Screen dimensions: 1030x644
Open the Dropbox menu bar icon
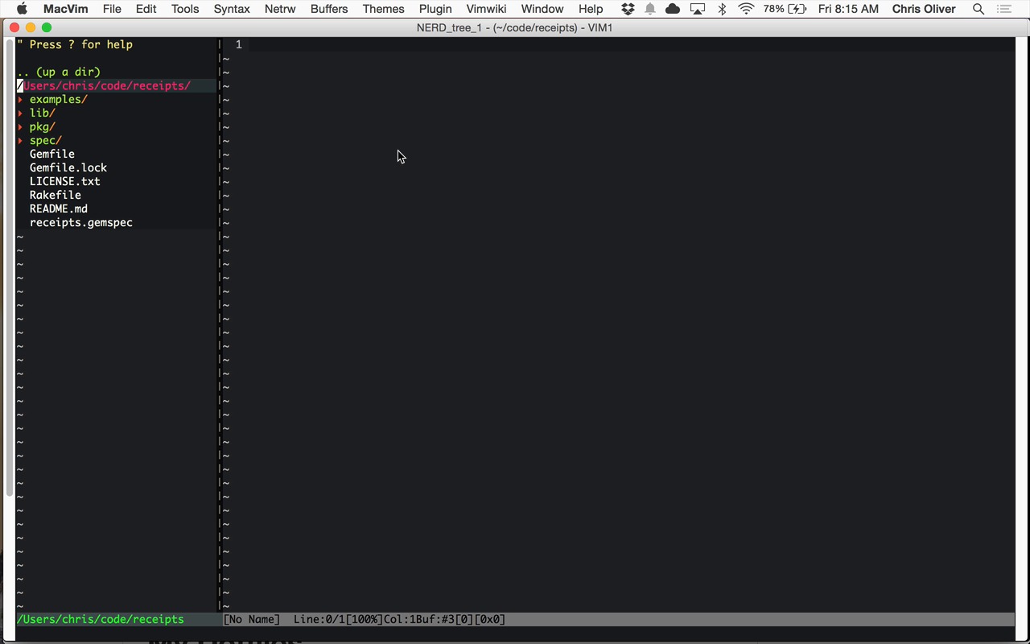tap(628, 9)
